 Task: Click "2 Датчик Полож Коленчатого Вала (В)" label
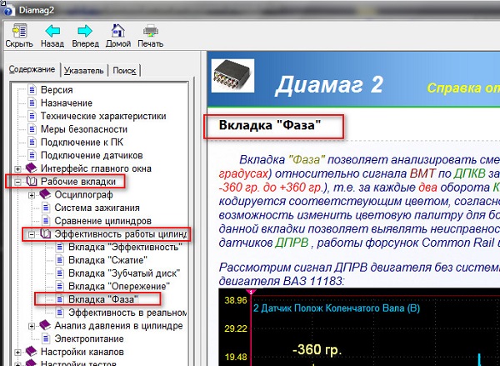[x=337, y=308]
